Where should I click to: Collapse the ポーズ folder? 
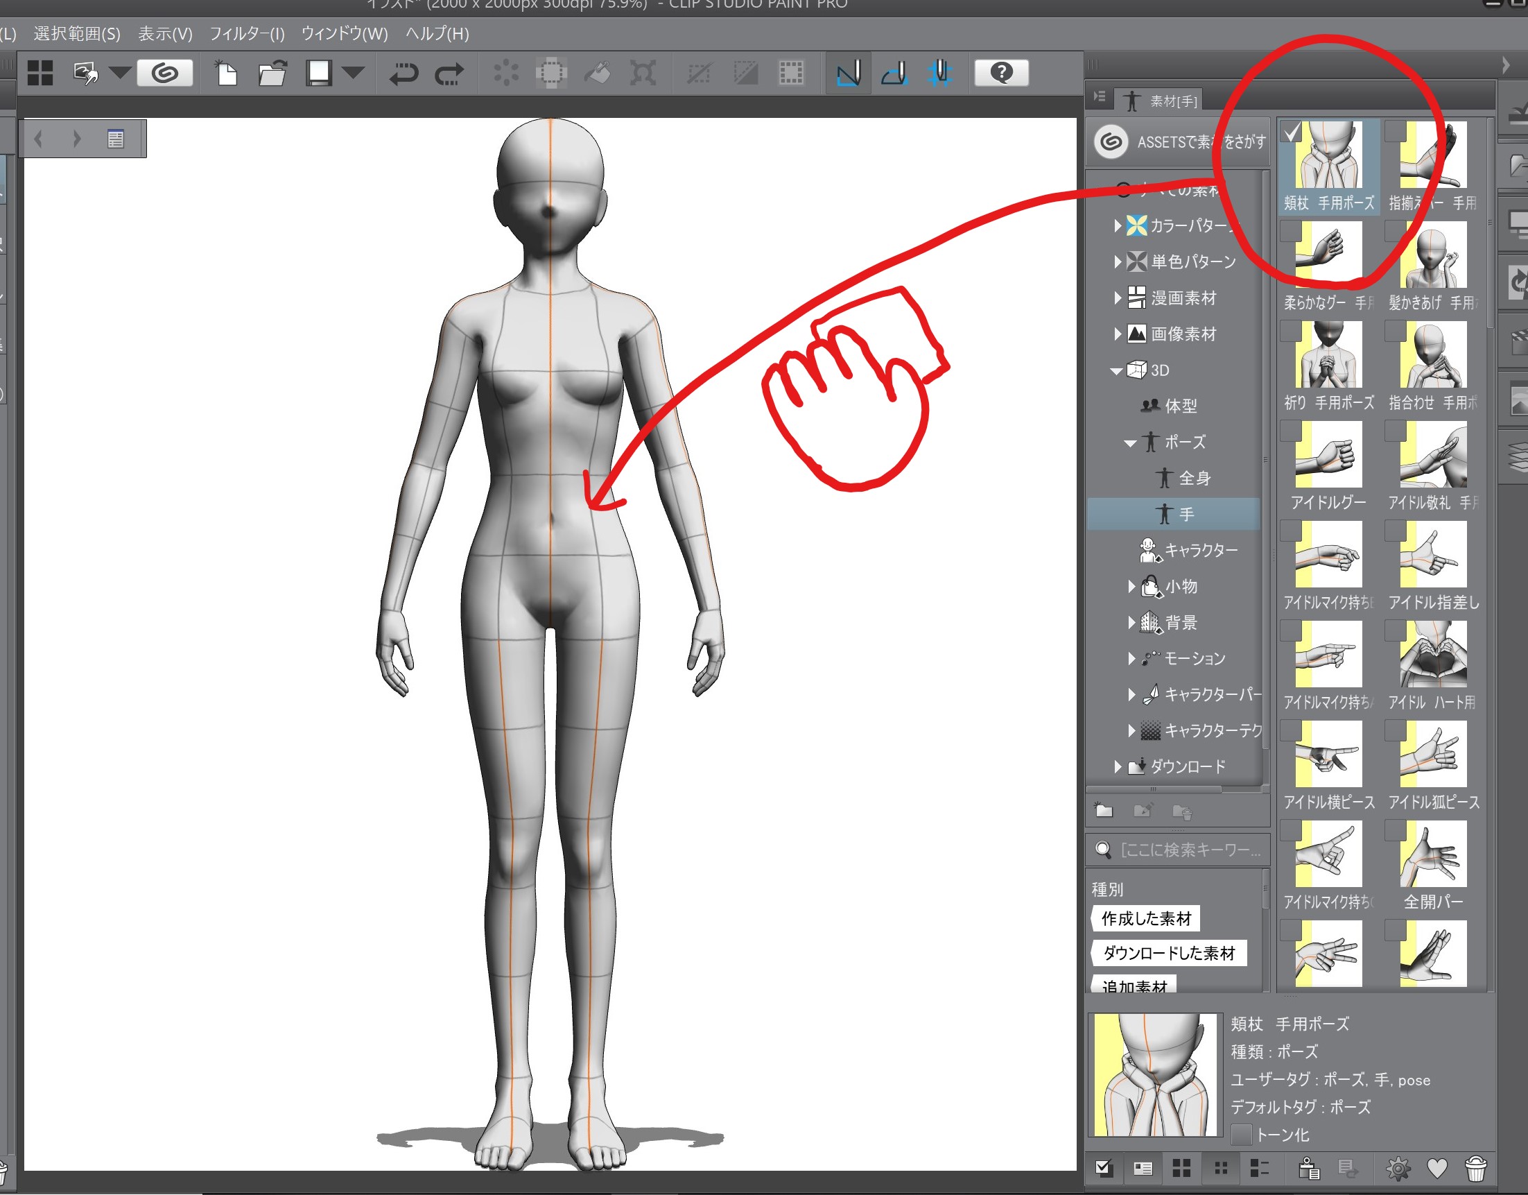tap(1130, 443)
